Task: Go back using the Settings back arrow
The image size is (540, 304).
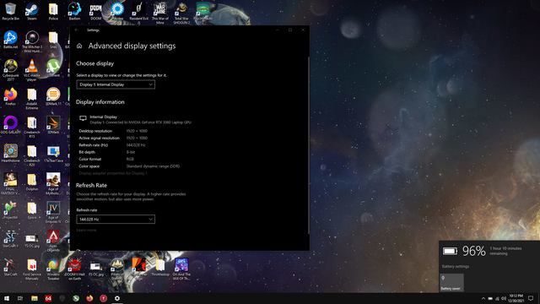Action: click(x=77, y=30)
